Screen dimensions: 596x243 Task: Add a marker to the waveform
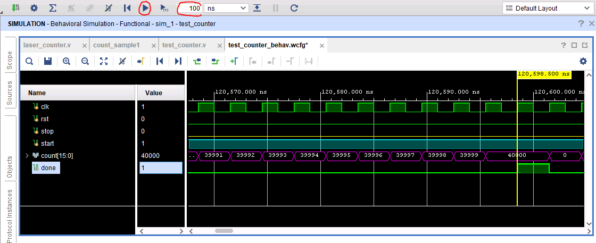[x=233, y=62]
